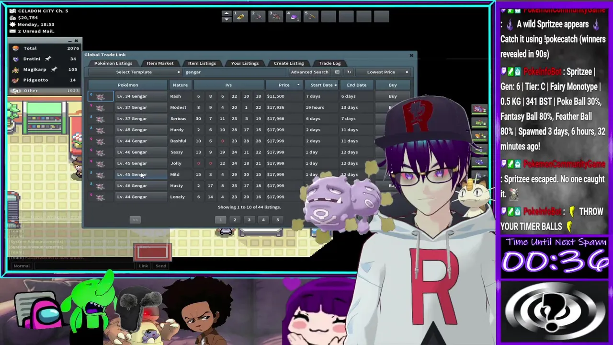Screen dimensions: 613x345
Task: Select the Total encounter counter row
Action: click(x=45, y=48)
